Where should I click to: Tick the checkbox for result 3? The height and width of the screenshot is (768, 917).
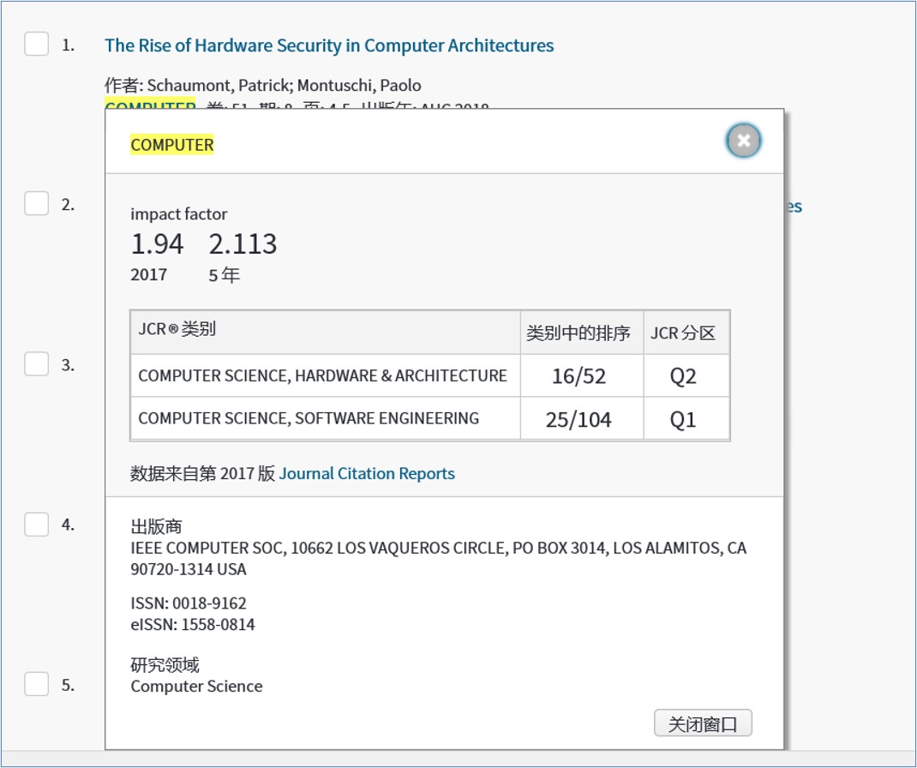(36, 364)
